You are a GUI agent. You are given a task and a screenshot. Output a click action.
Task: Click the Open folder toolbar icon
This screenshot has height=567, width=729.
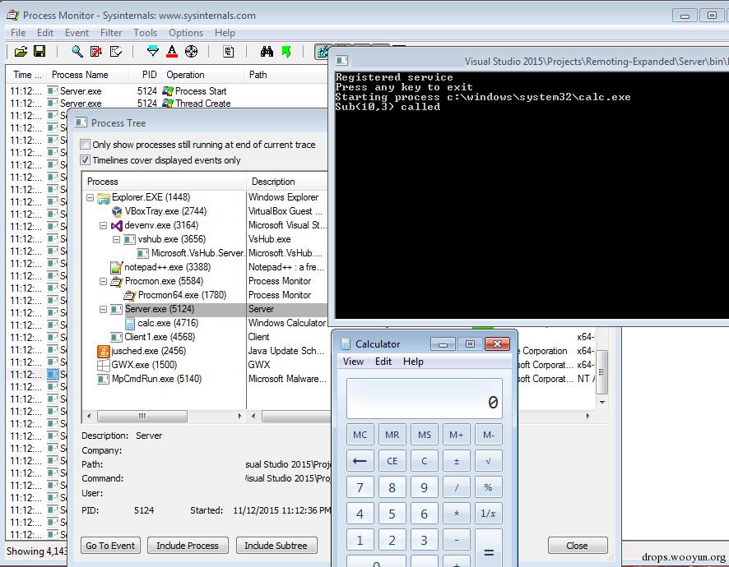pos(21,52)
